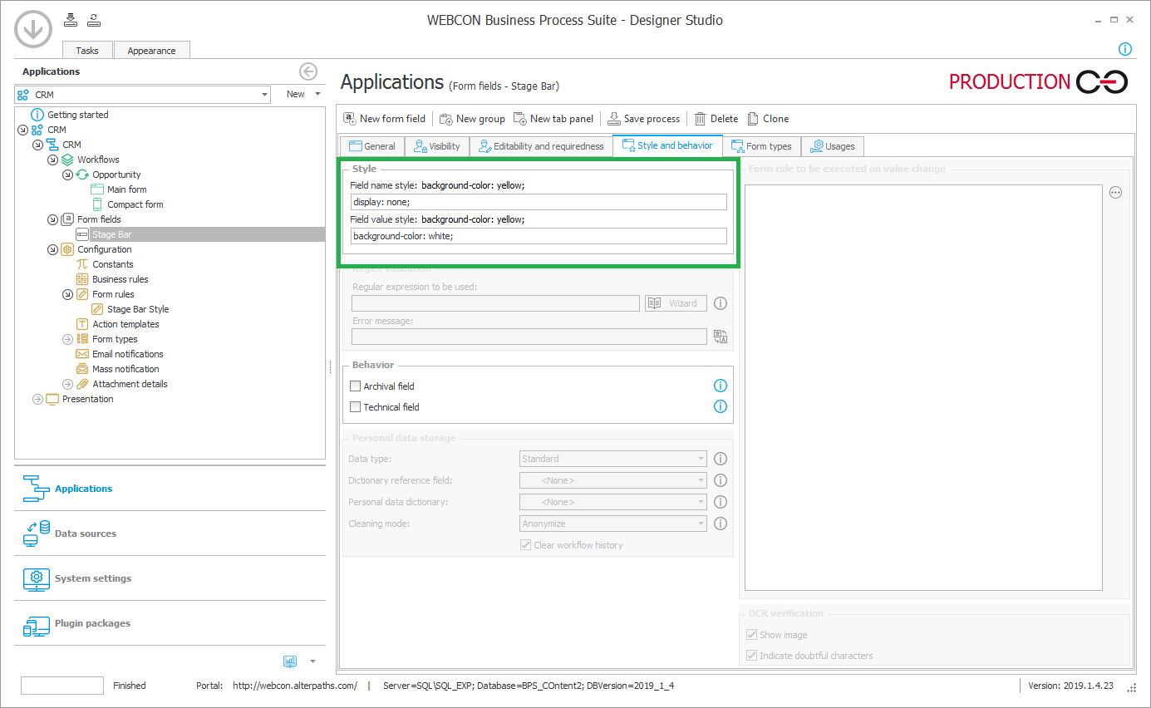
Task: Open the Editability and requiredness tab
Action: coord(541,146)
